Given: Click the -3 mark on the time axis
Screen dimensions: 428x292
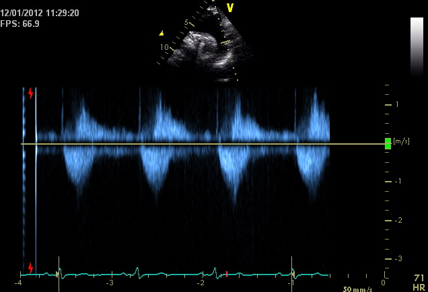Looking at the screenshot, I should (109, 283).
